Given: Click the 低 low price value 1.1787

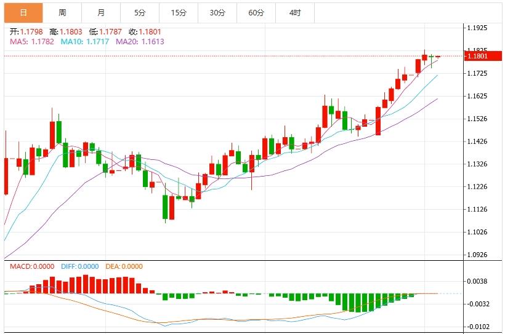Looking at the screenshot, I should (x=110, y=32).
